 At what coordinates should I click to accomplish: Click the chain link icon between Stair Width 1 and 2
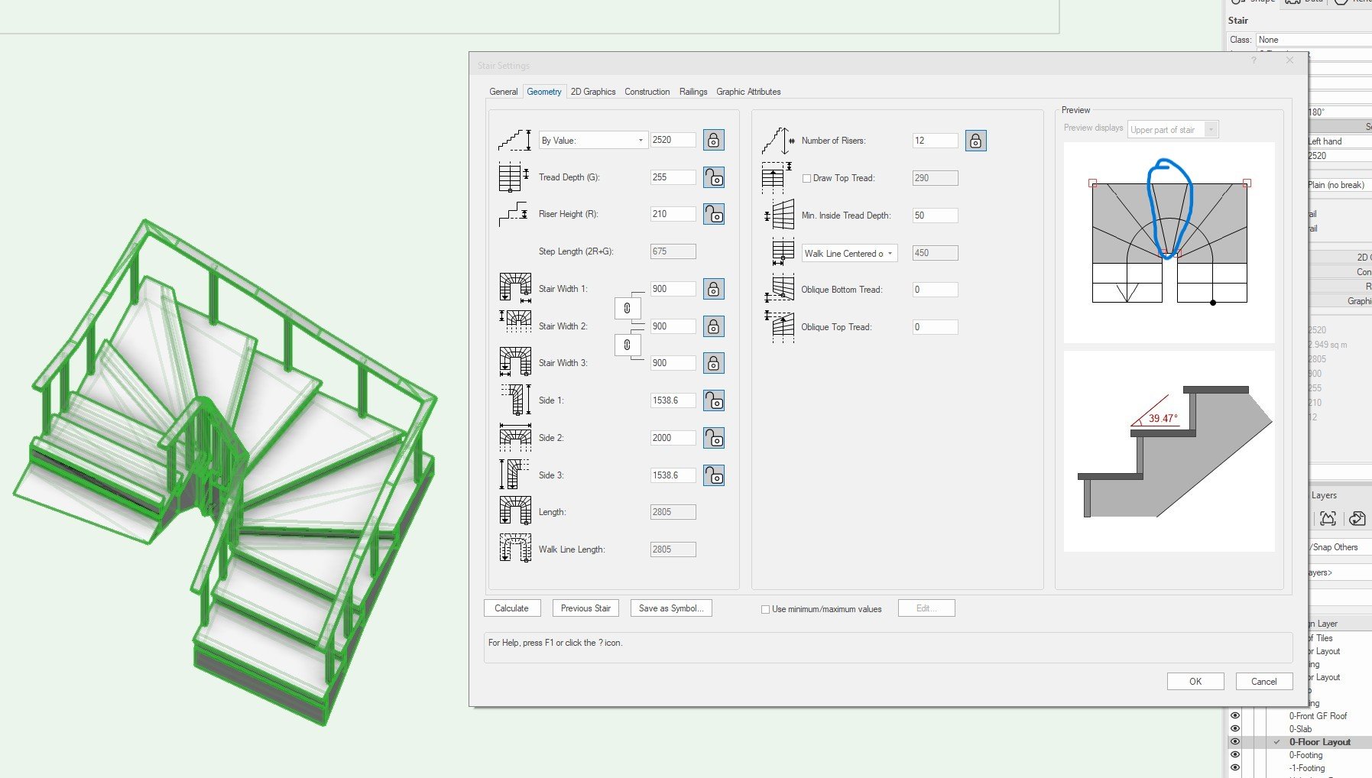(628, 307)
